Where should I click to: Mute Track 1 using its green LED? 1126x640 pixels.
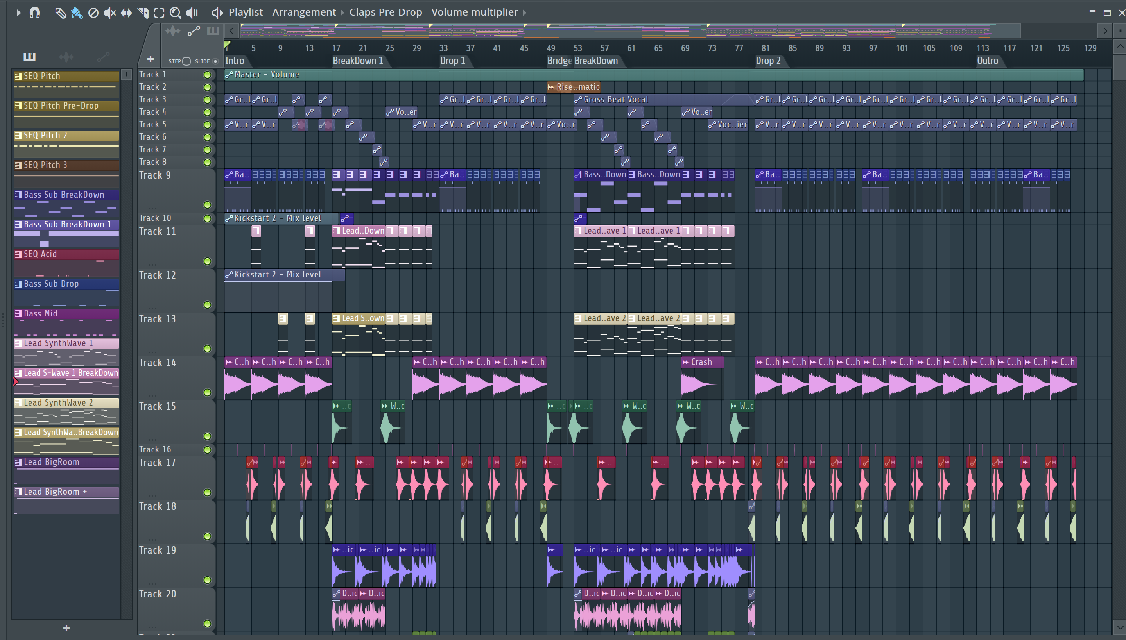tap(207, 75)
